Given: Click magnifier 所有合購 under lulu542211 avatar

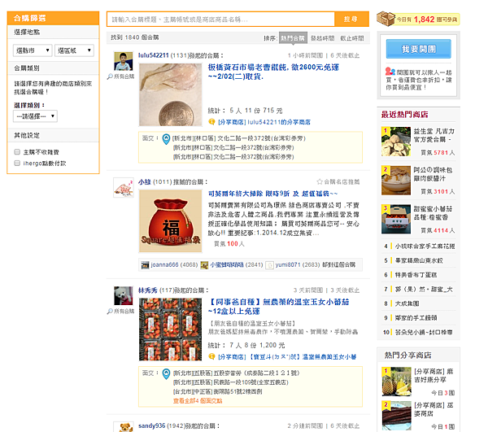Looking at the screenshot, I should 120,76.
